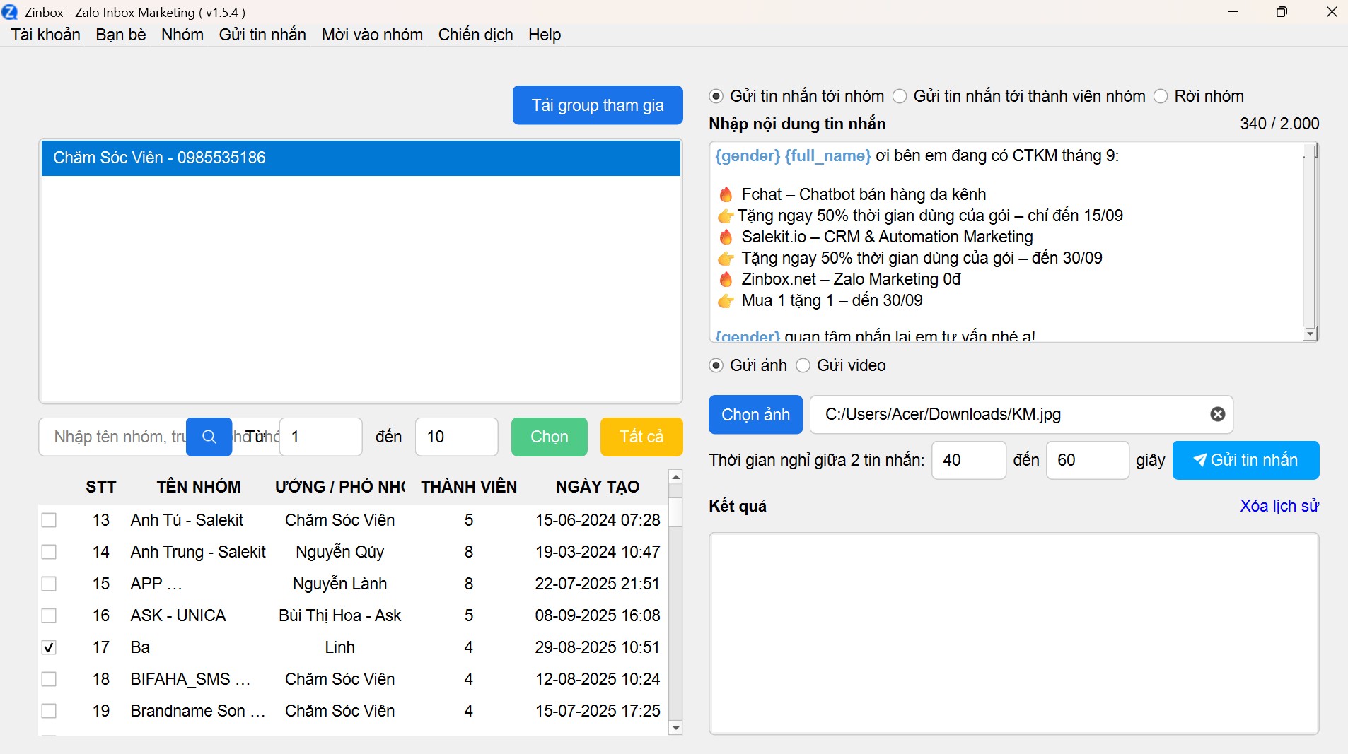The height and width of the screenshot is (754, 1348).
Task: Focus the group name search field
Action: [117, 437]
